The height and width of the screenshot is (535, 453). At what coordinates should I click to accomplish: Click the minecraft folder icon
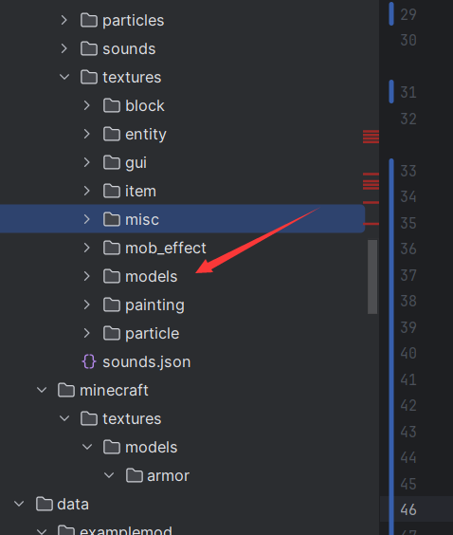(66, 390)
